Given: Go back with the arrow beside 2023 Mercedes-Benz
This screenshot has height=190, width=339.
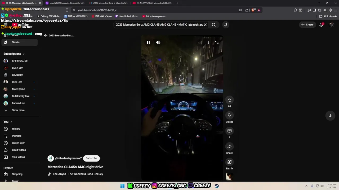Looking at the screenshot, I should coord(46,36).
